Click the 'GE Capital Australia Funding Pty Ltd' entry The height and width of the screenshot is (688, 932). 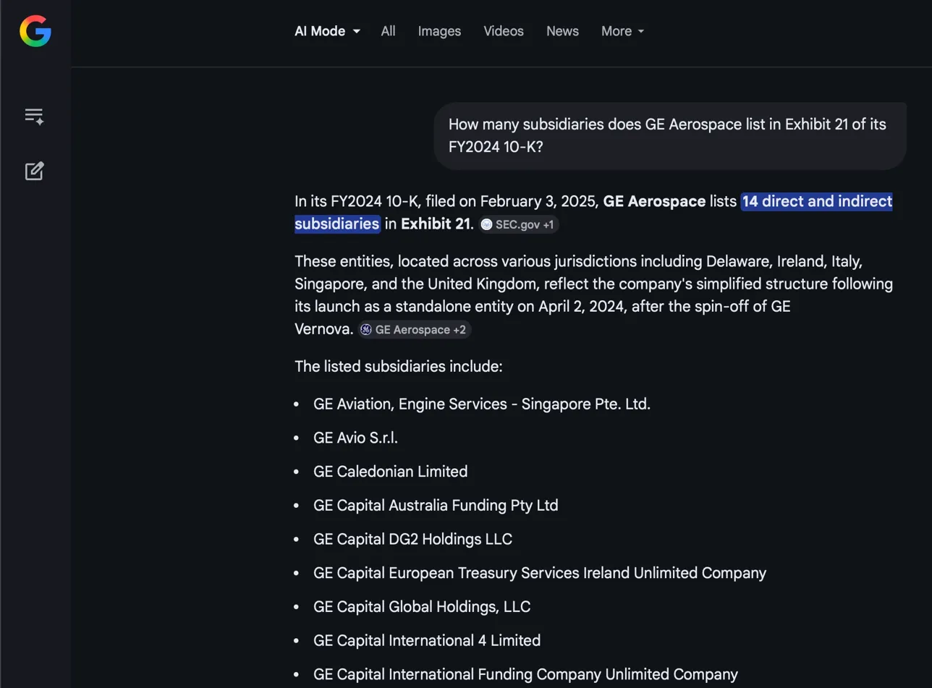(435, 505)
